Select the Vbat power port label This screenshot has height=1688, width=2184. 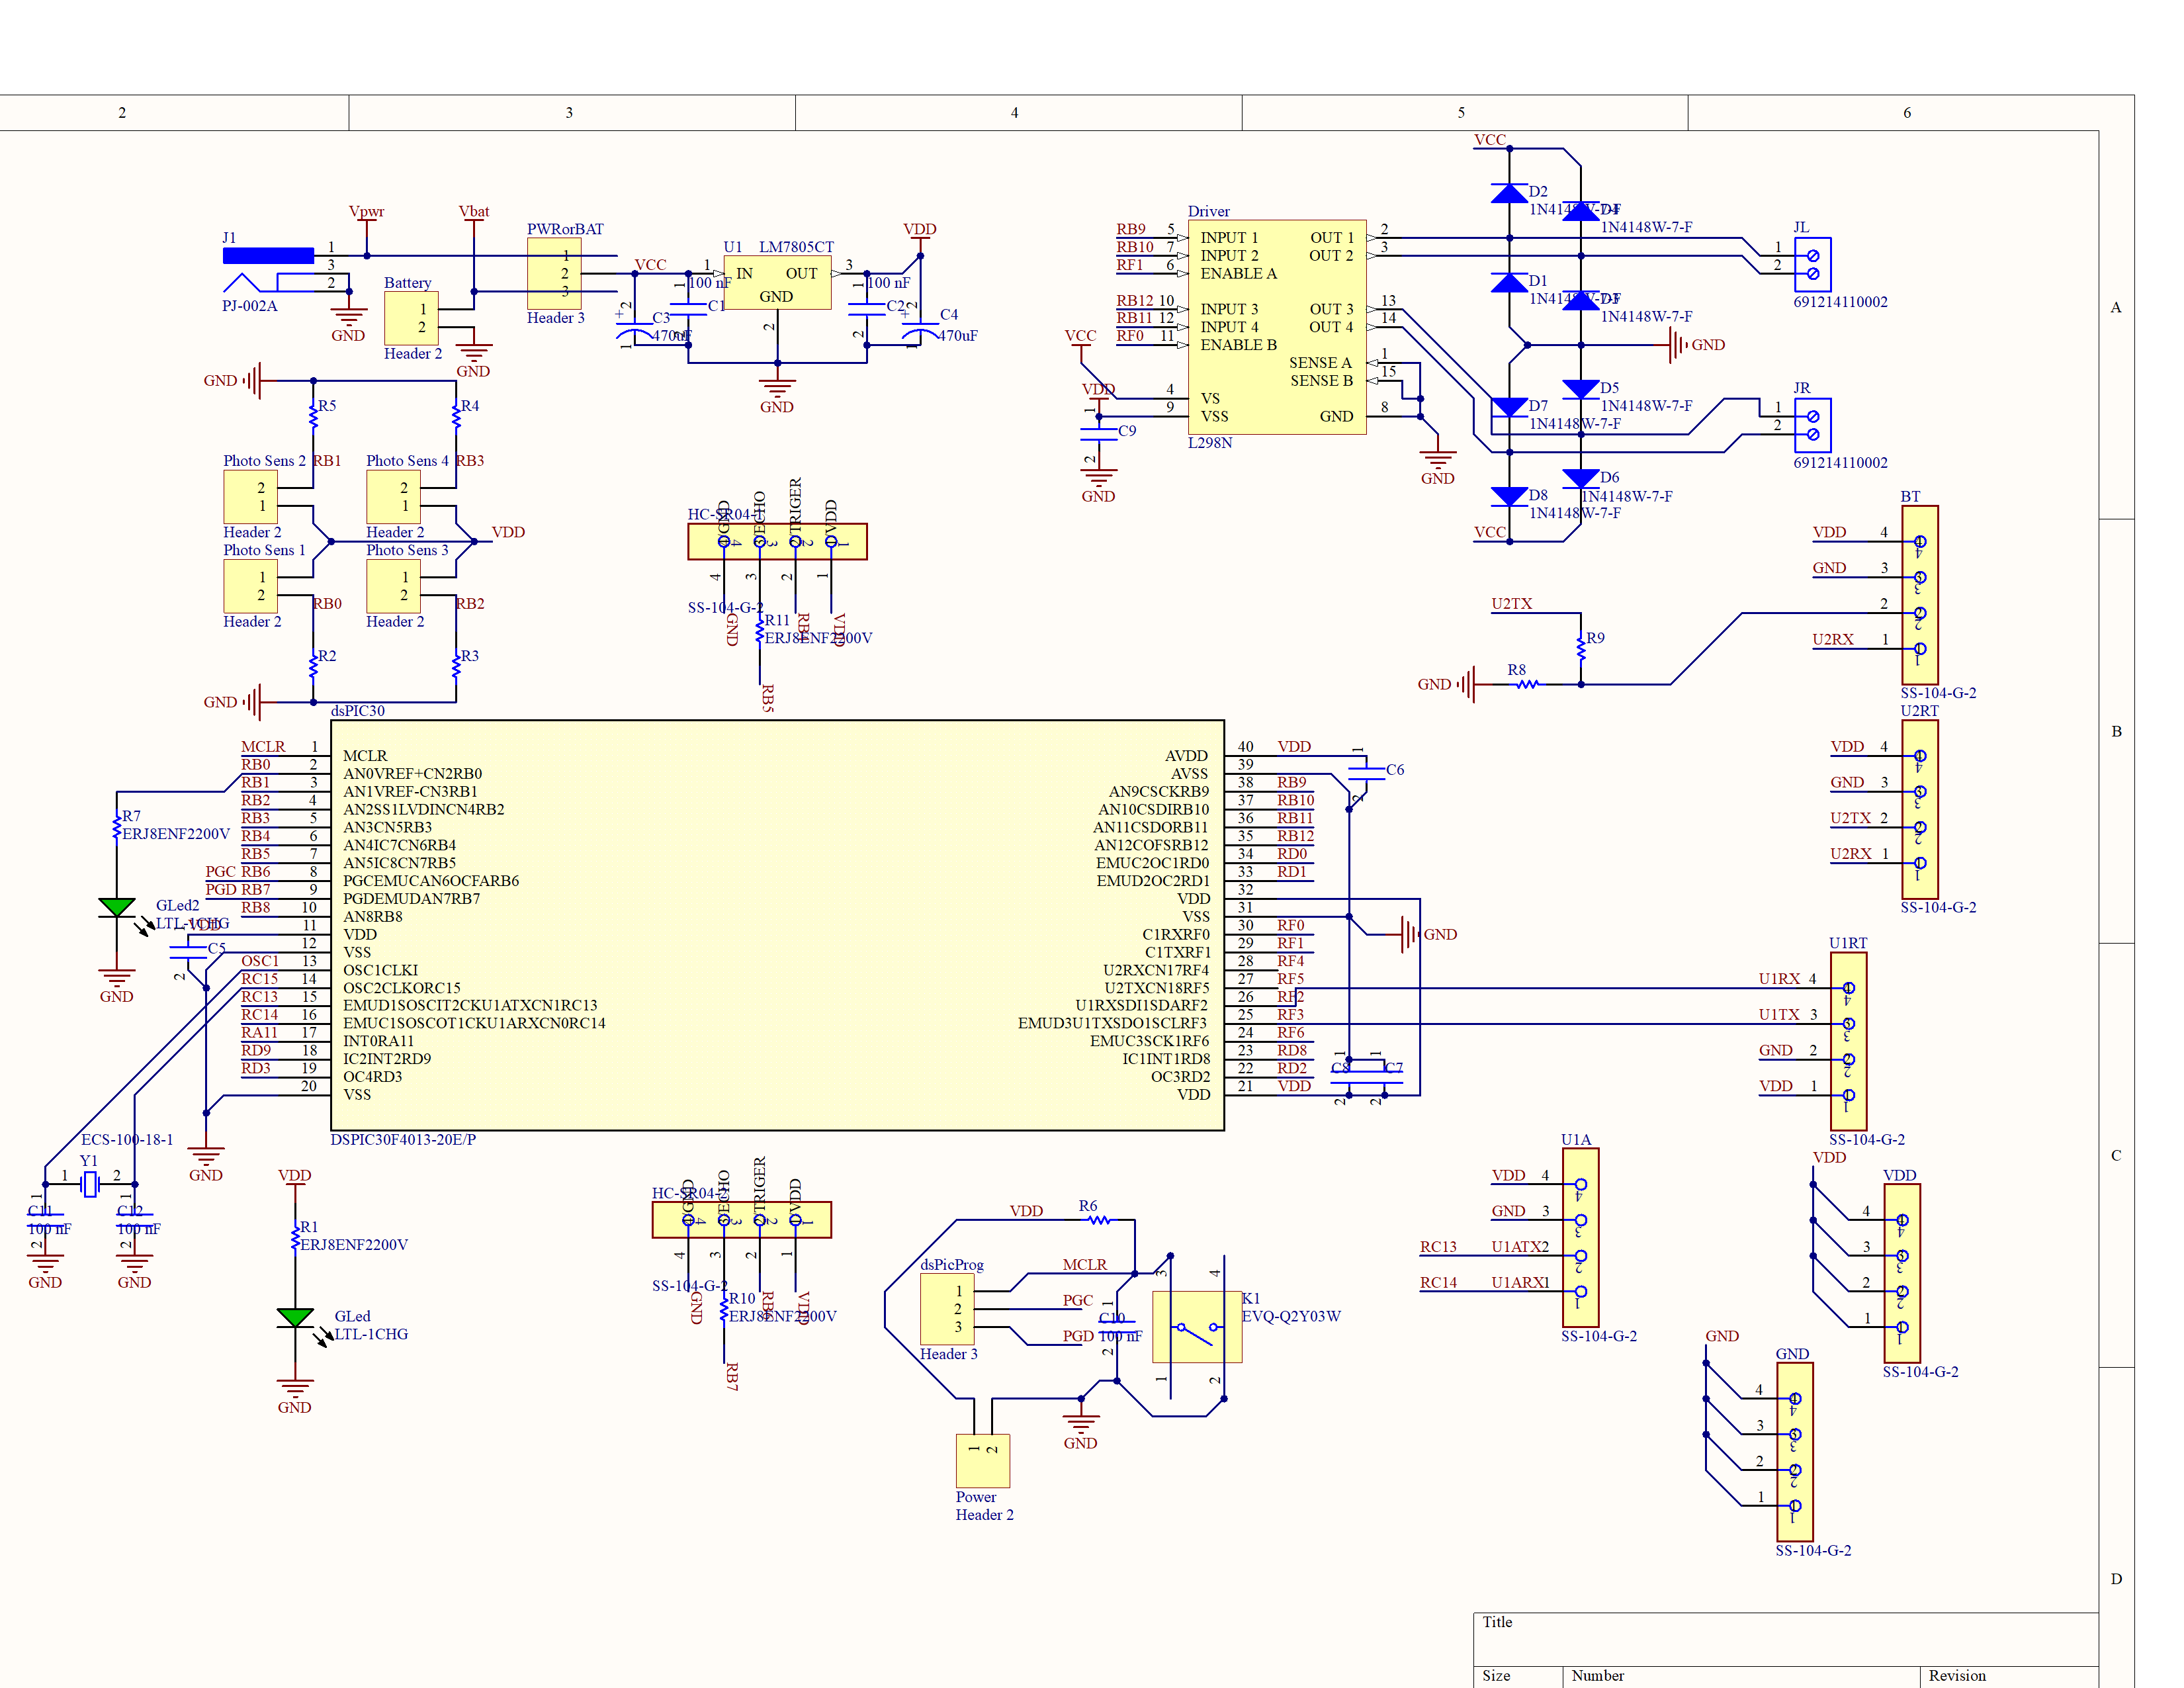click(x=474, y=212)
